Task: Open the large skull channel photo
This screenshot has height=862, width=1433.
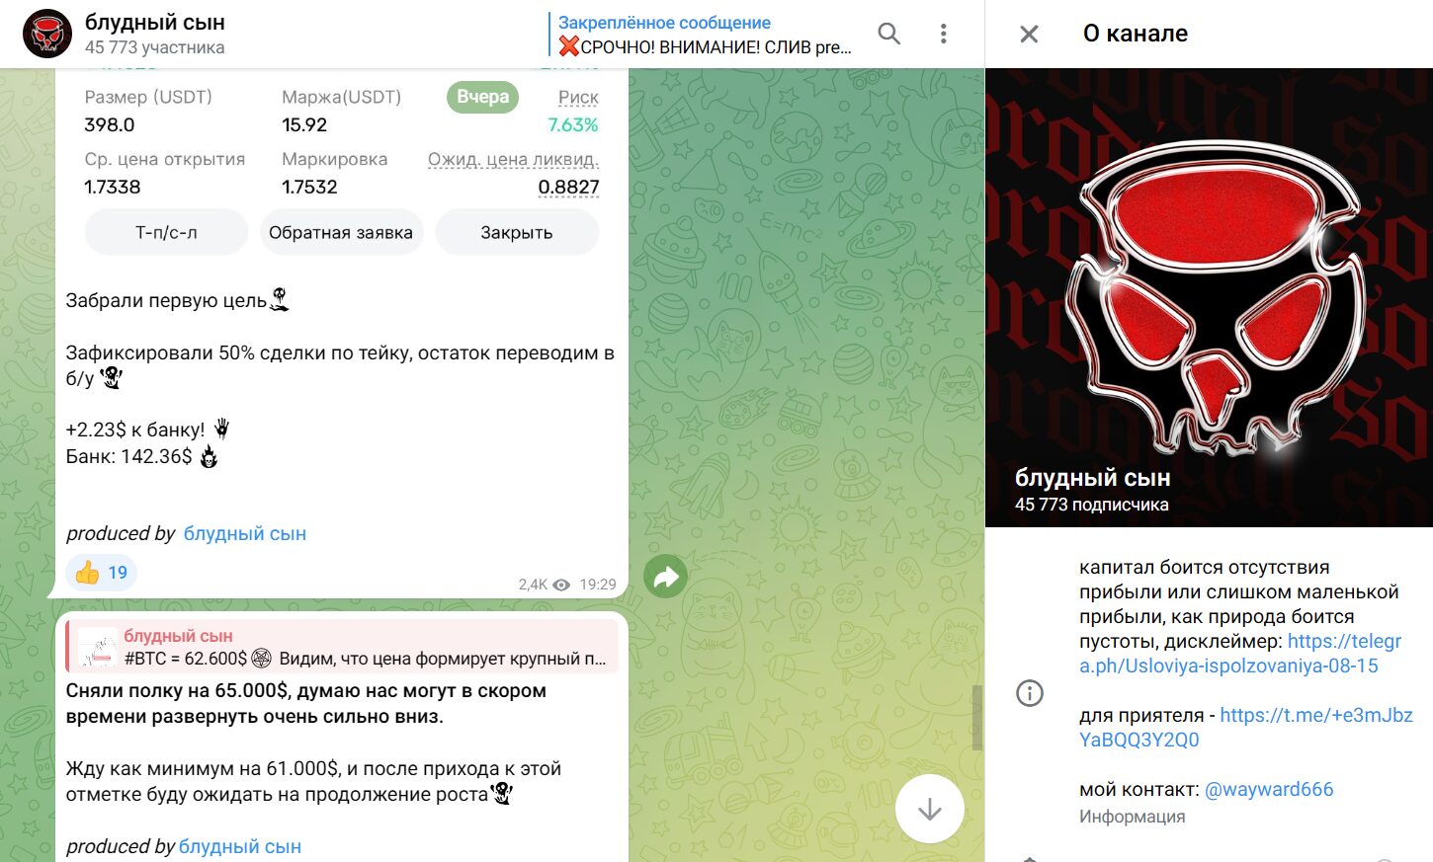Action: pos(1209,297)
